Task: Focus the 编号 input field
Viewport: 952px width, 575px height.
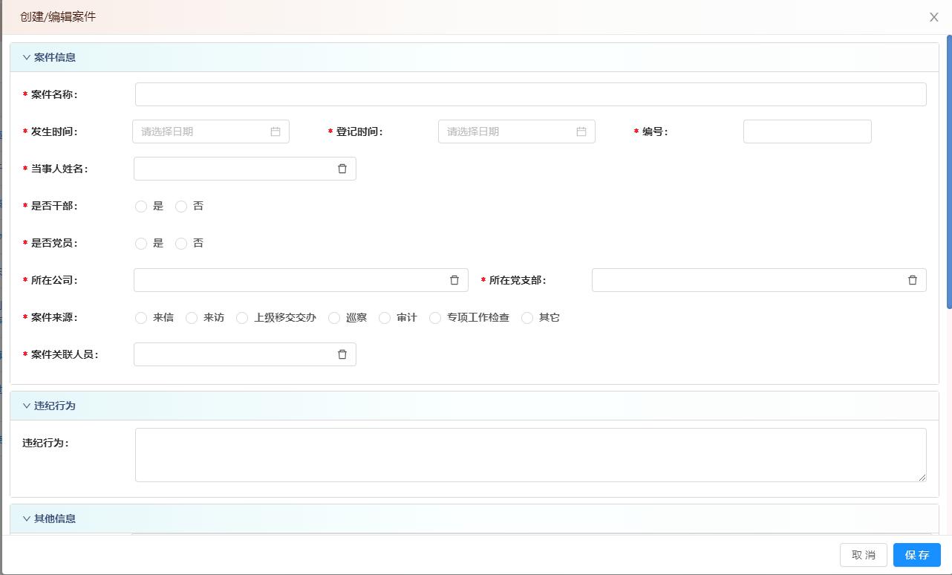Action: [x=807, y=131]
